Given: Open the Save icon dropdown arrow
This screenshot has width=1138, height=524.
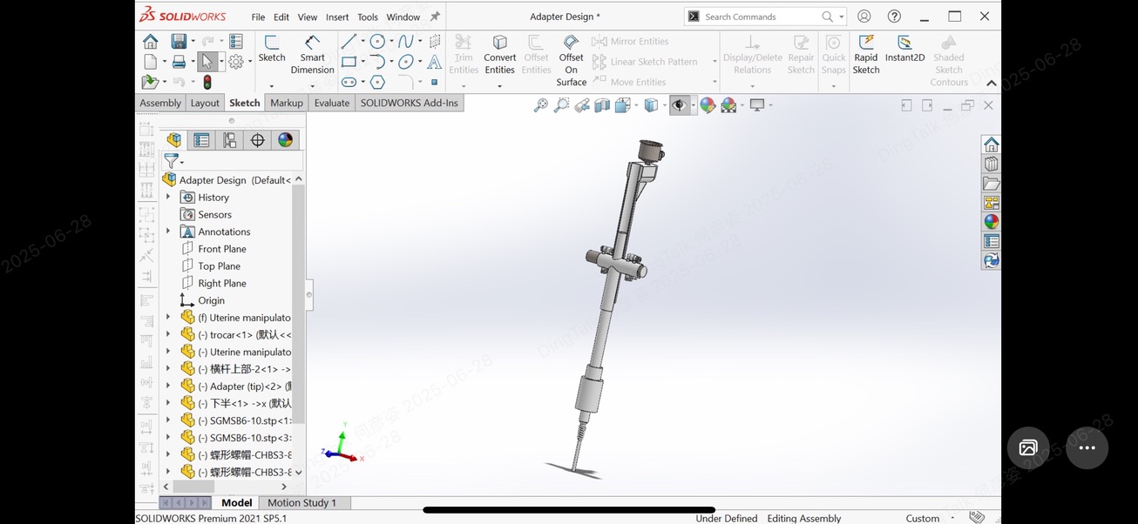Looking at the screenshot, I should point(193,41).
